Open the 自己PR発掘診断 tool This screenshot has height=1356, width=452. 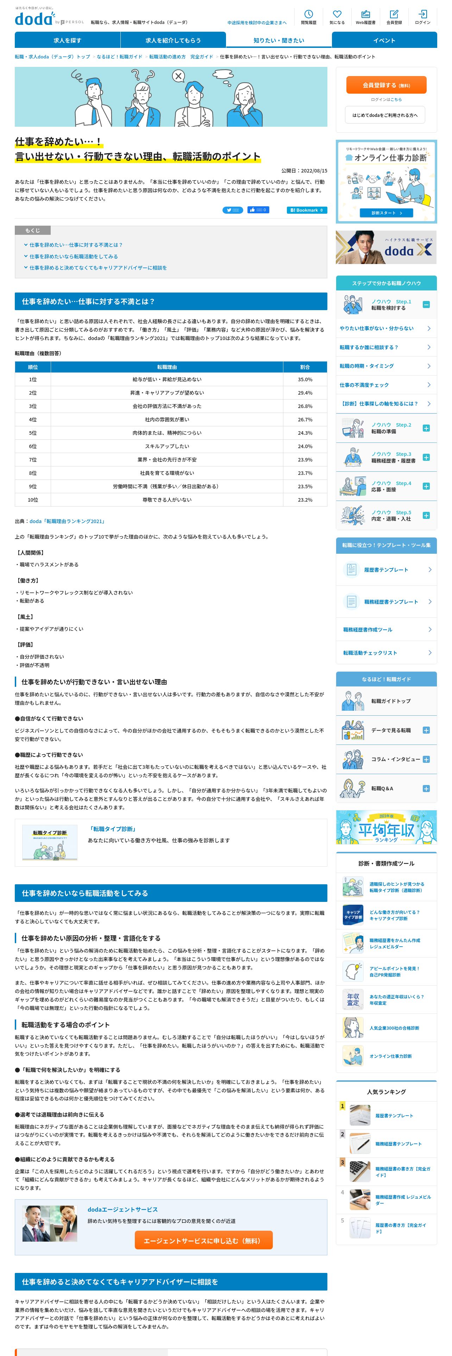(386, 972)
